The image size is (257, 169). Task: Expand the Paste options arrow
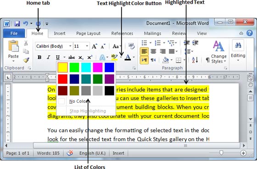[x=13, y=61]
